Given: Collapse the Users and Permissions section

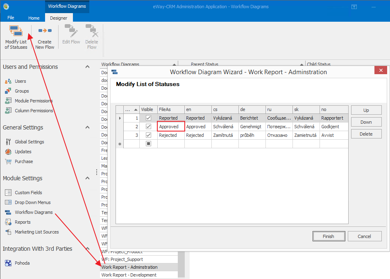Looking at the screenshot, I should click(x=87, y=67).
